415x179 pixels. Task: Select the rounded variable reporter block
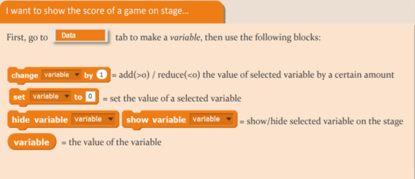[32, 142]
